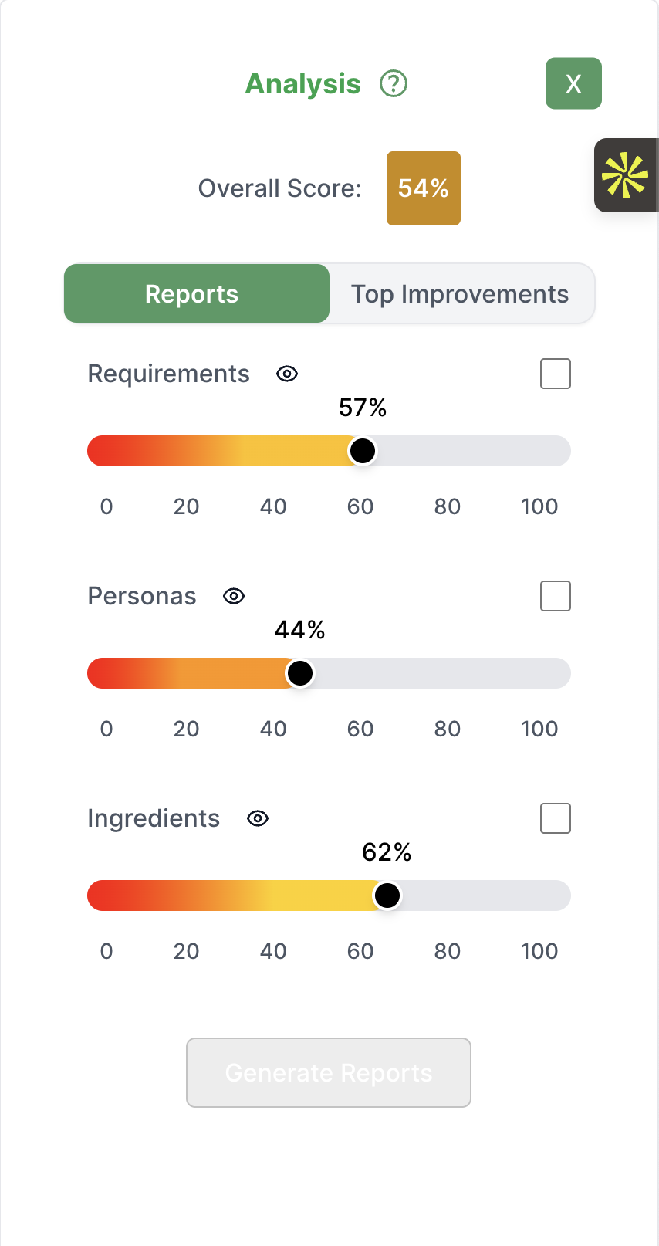Screen dimensions: 659x1246
Task: Click the Requirements label
Action: click(x=168, y=374)
